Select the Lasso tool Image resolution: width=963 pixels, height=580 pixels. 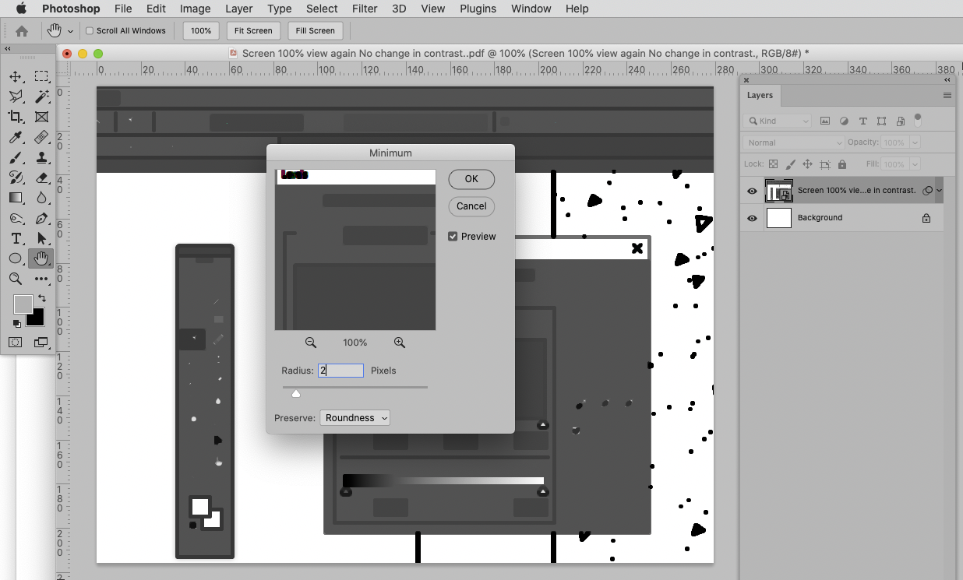click(x=16, y=97)
